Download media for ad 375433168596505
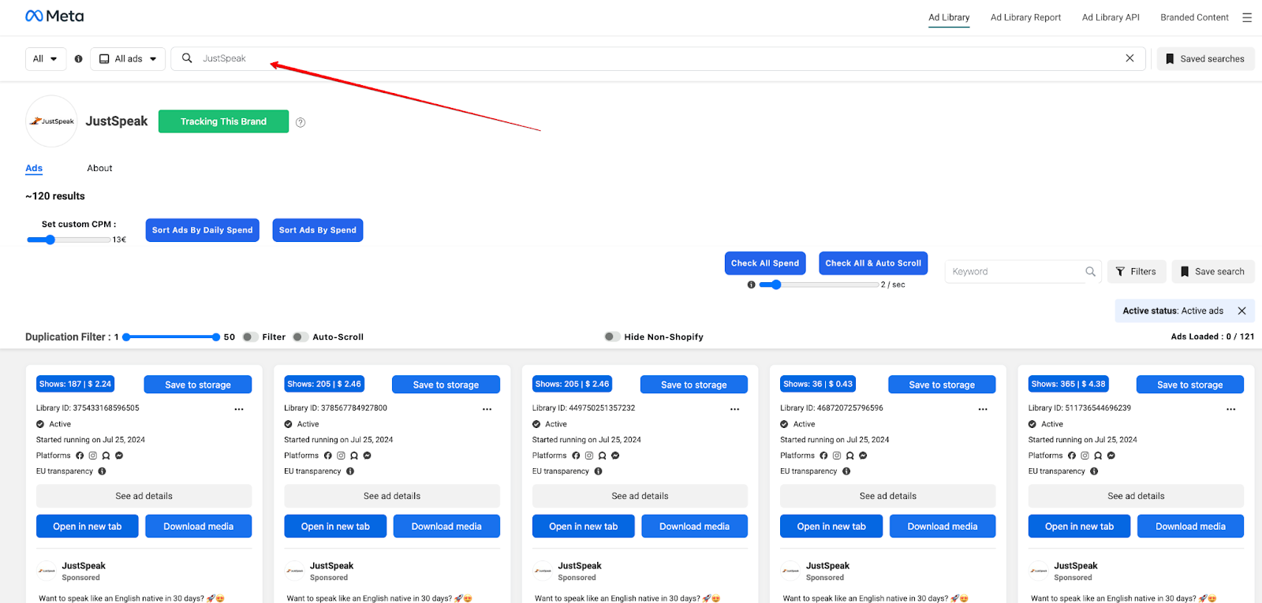 click(199, 527)
